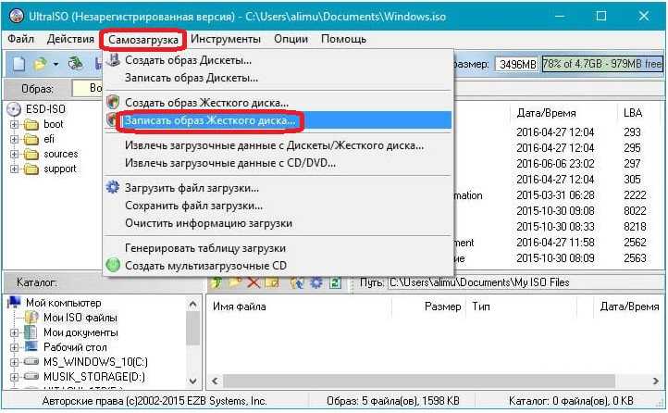This screenshot has height=413, width=668.
Task: Select the 2016-06-06 23:02 date cell
Action: [555, 164]
